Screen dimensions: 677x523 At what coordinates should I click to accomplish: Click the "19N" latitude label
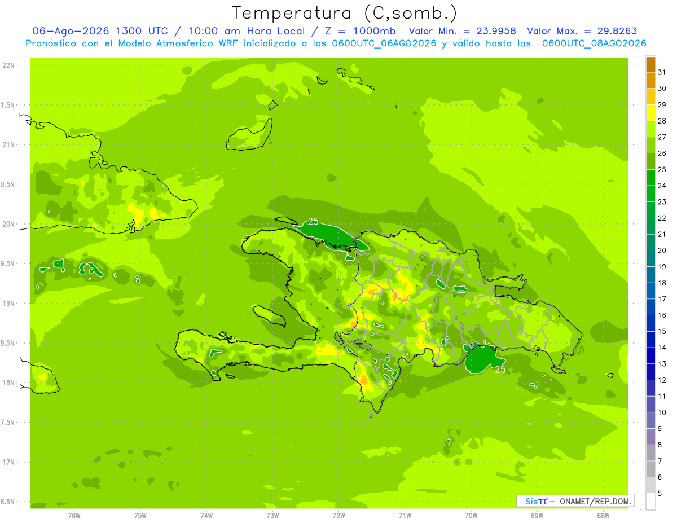coord(10,304)
